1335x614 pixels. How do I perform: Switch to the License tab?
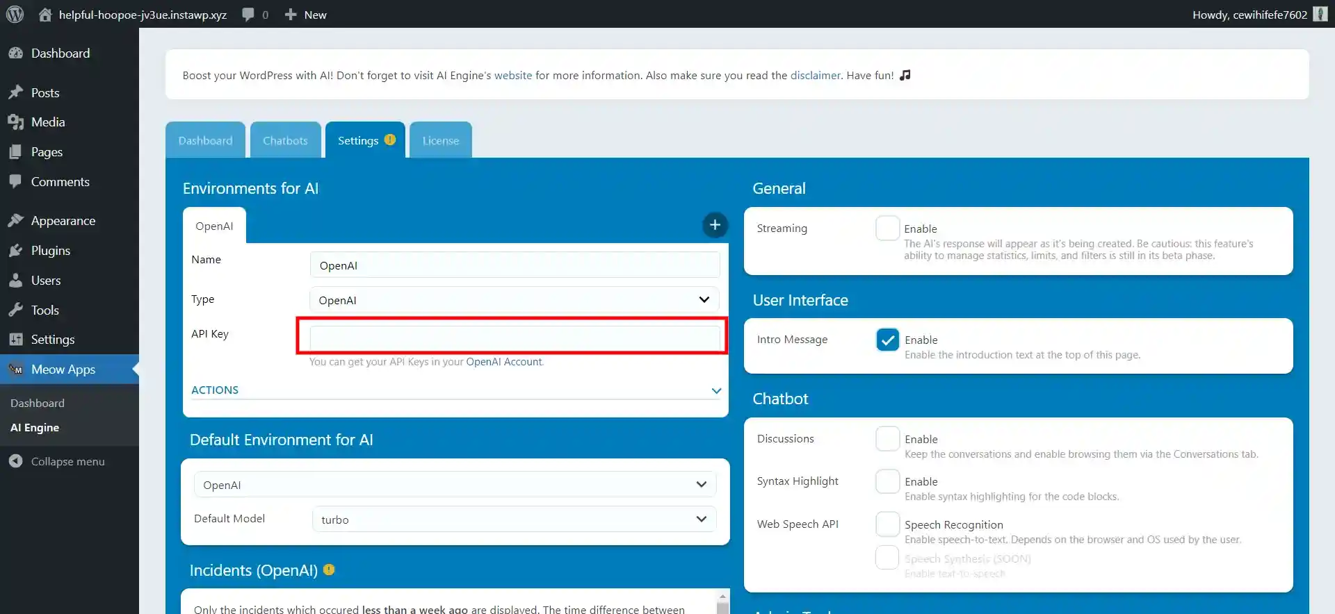pos(441,140)
